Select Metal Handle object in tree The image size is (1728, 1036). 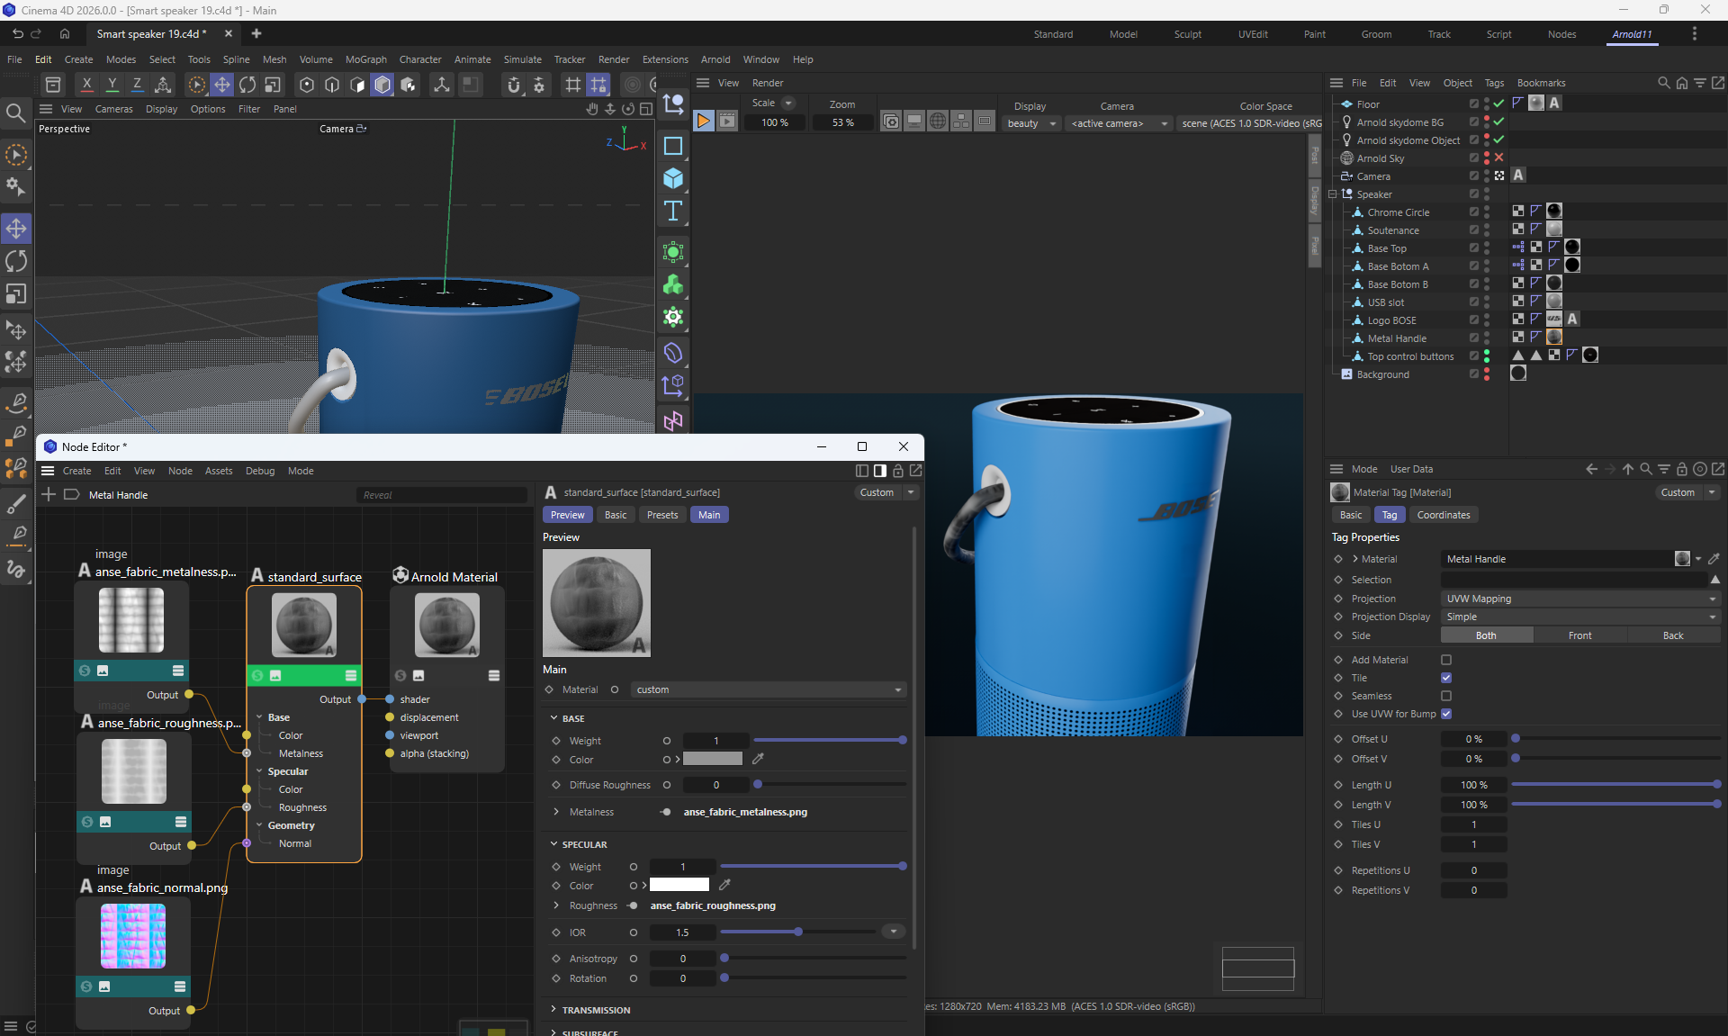pyautogui.click(x=1397, y=338)
